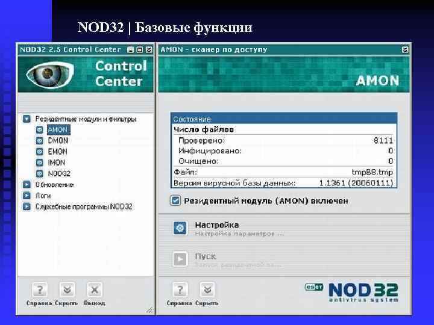The image size is (434, 325).
Task: Disable the resident module AMON checkbox
Action: (175, 200)
